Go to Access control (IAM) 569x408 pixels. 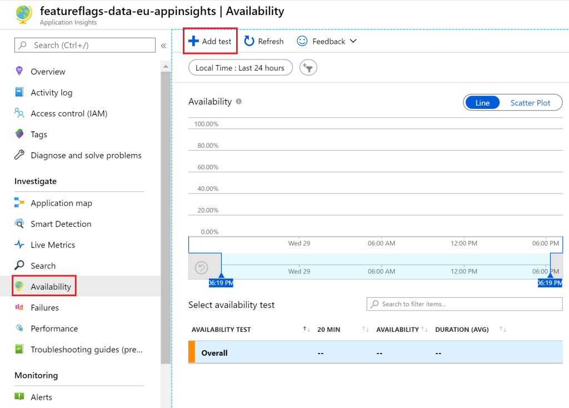click(x=69, y=113)
